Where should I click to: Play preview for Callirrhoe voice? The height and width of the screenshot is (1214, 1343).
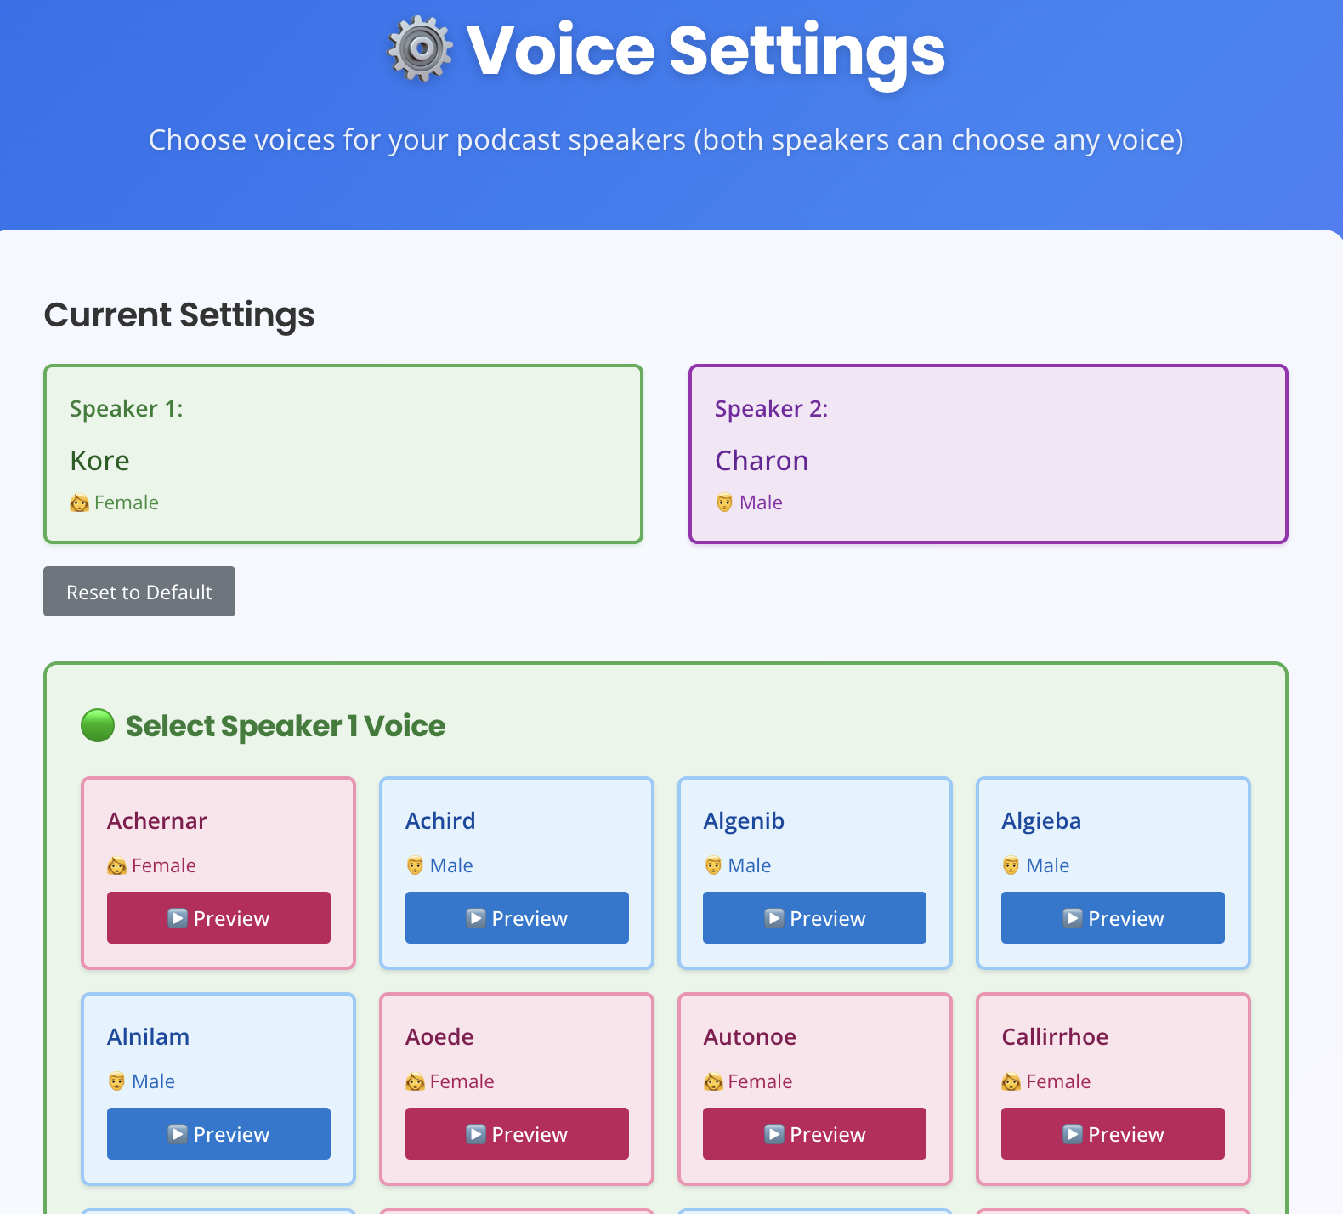tap(1113, 1134)
